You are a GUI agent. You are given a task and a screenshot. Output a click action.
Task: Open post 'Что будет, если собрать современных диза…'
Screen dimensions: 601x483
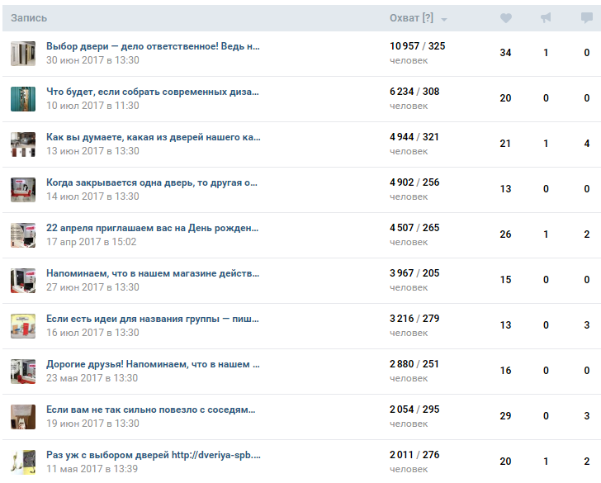coord(153,92)
